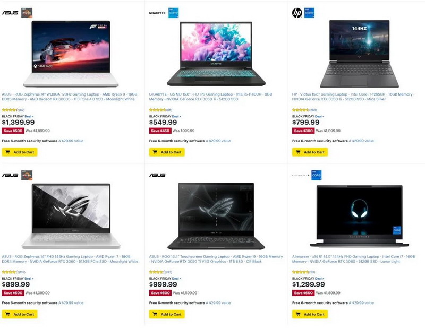Add the GIGABYTE G5 MD laptop to cart
The image size is (425, 329).
[167, 152]
